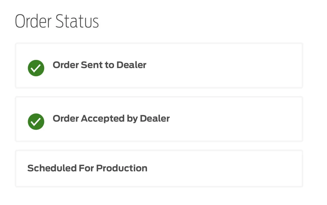This screenshot has width=327, height=205.
Task: Click the word Order in the page heading
Action: 34,21
